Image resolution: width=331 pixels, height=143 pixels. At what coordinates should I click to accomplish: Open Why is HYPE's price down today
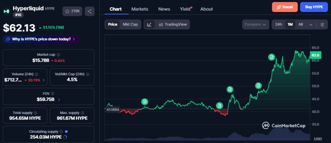(x=41, y=39)
